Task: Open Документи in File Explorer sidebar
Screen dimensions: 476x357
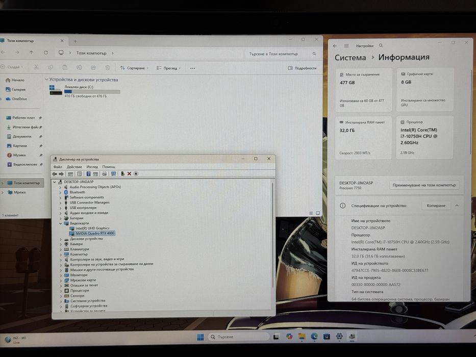Action: 19,137
